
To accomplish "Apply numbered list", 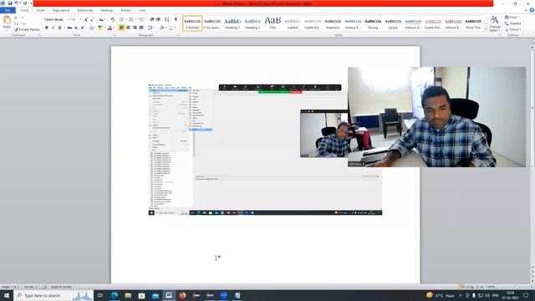I will [x=131, y=19].
